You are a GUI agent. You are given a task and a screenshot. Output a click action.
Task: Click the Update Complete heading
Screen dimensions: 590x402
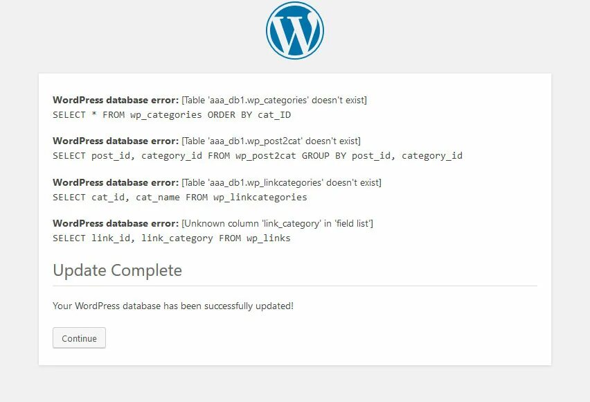pyautogui.click(x=118, y=270)
